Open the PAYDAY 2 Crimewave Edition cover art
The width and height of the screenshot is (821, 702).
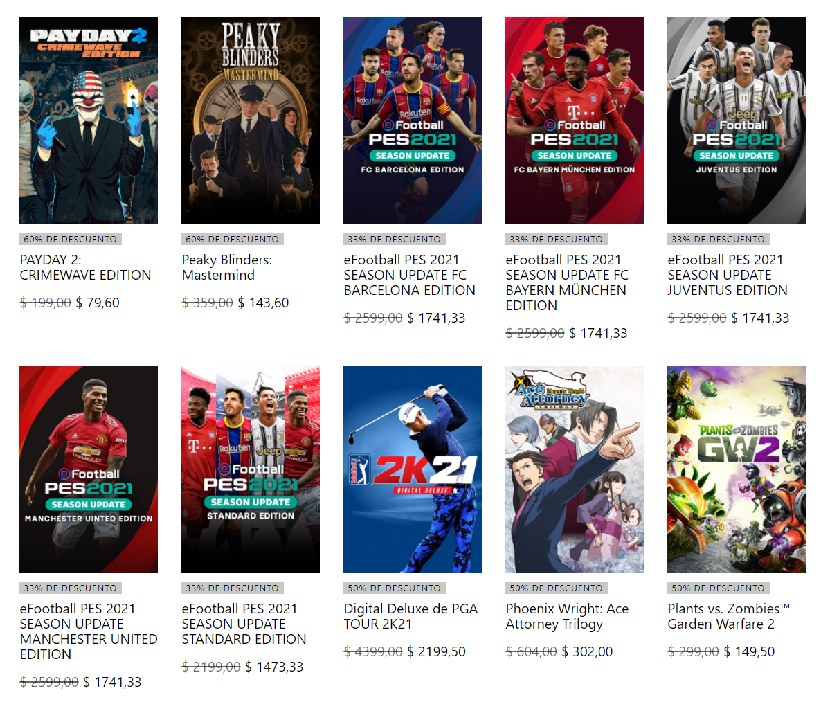click(x=89, y=120)
